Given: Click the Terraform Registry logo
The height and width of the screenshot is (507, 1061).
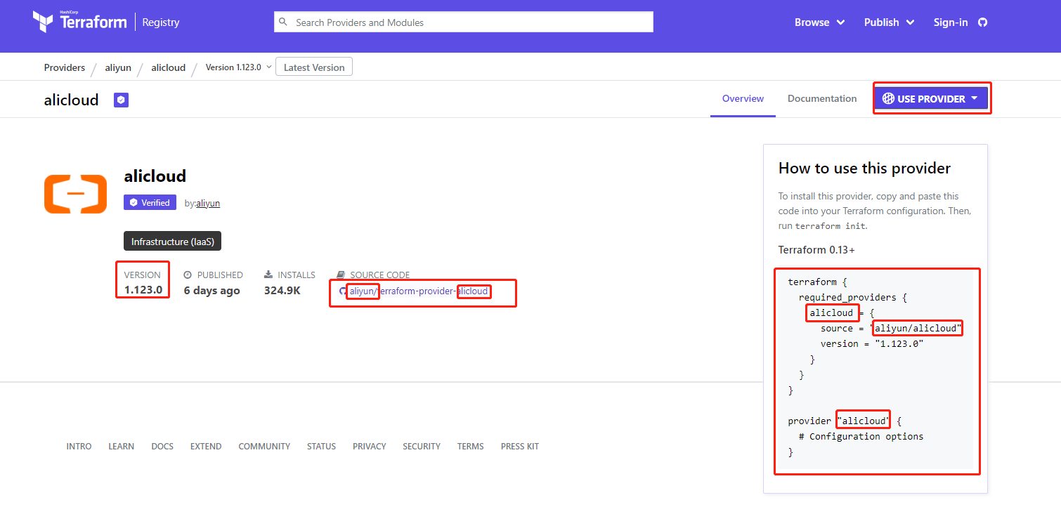Looking at the screenshot, I should [106, 22].
